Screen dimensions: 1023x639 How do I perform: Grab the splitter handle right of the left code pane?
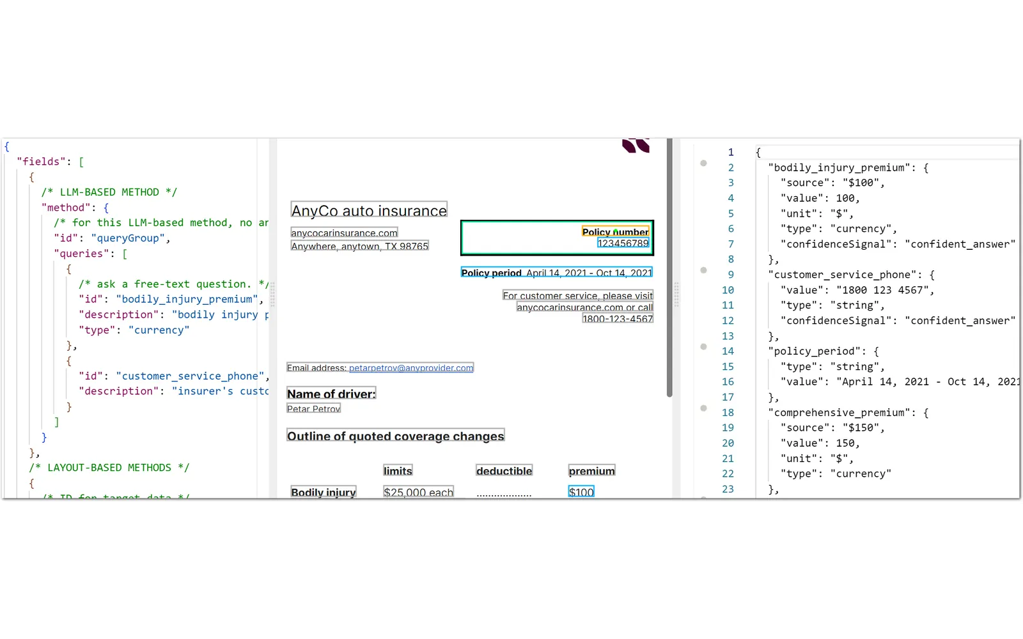point(272,295)
